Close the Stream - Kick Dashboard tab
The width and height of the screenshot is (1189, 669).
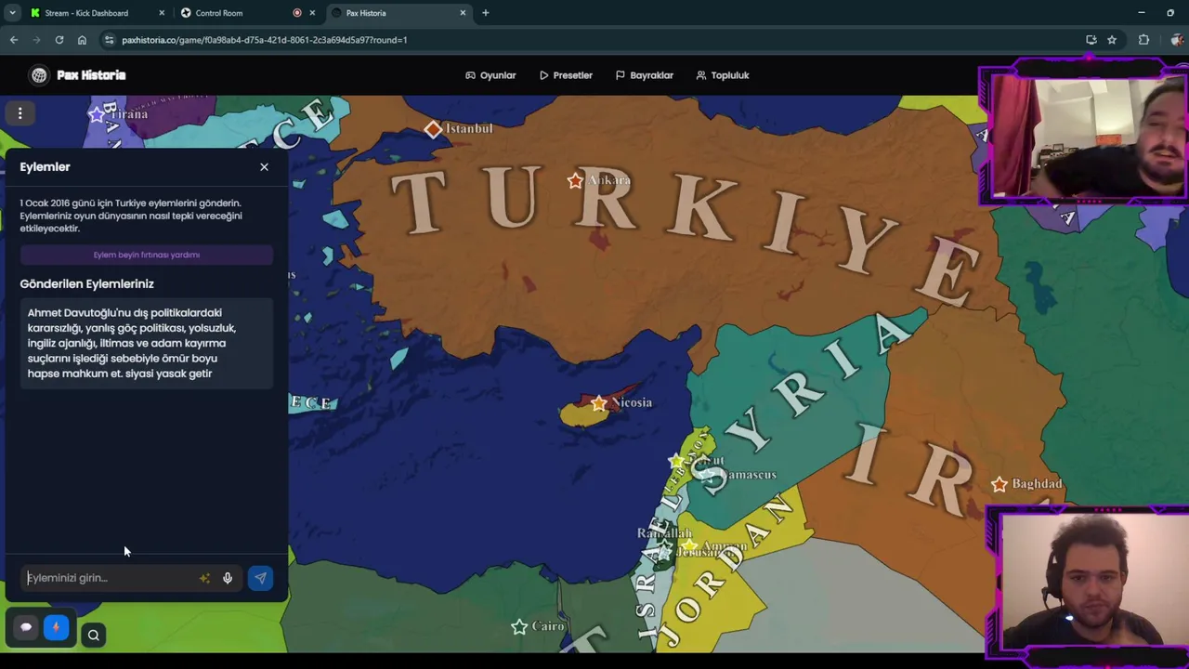pyautogui.click(x=162, y=13)
